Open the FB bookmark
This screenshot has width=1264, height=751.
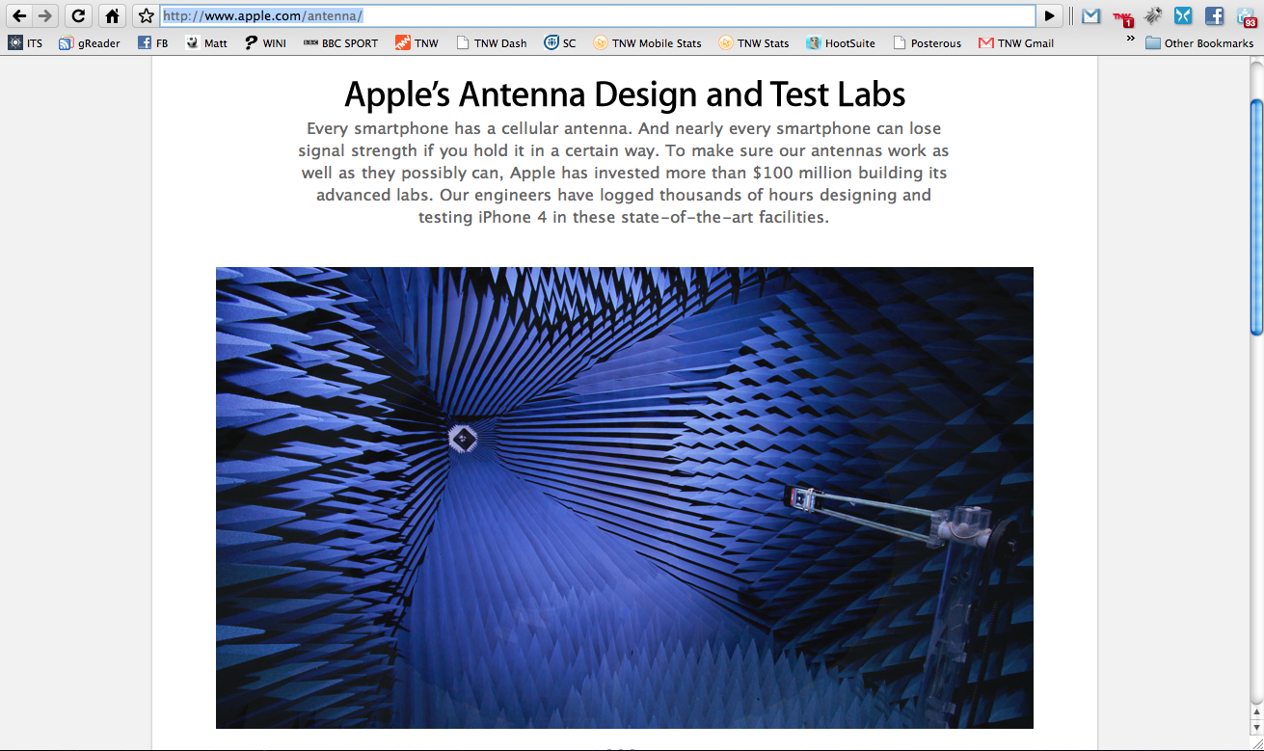(x=152, y=43)
